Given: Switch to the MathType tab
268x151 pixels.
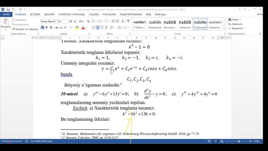Looking at the screenshot, I should point(160,14).
